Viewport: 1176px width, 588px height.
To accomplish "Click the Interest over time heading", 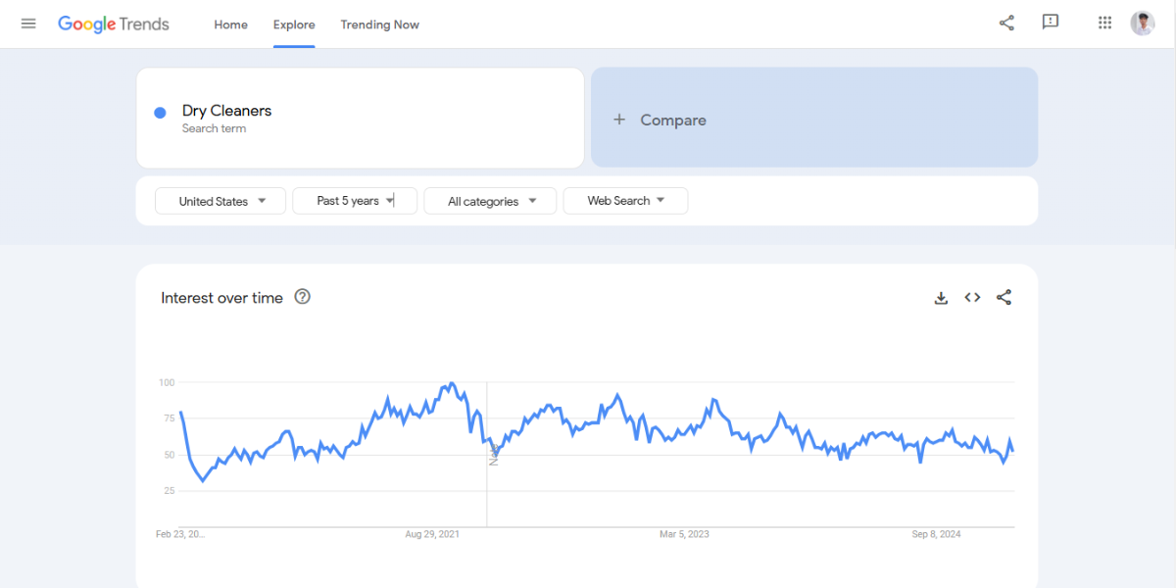I will [x=221, y=298].
